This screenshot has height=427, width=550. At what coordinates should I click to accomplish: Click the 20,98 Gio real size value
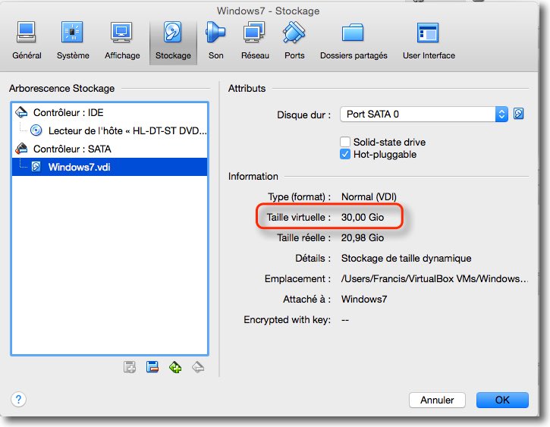point(363,237)
